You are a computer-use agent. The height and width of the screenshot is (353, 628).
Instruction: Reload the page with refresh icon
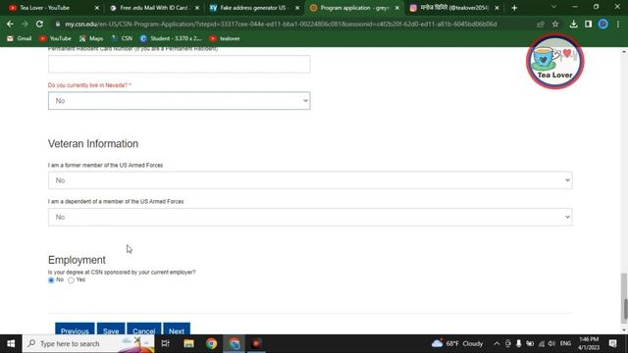tap(39, 24)
